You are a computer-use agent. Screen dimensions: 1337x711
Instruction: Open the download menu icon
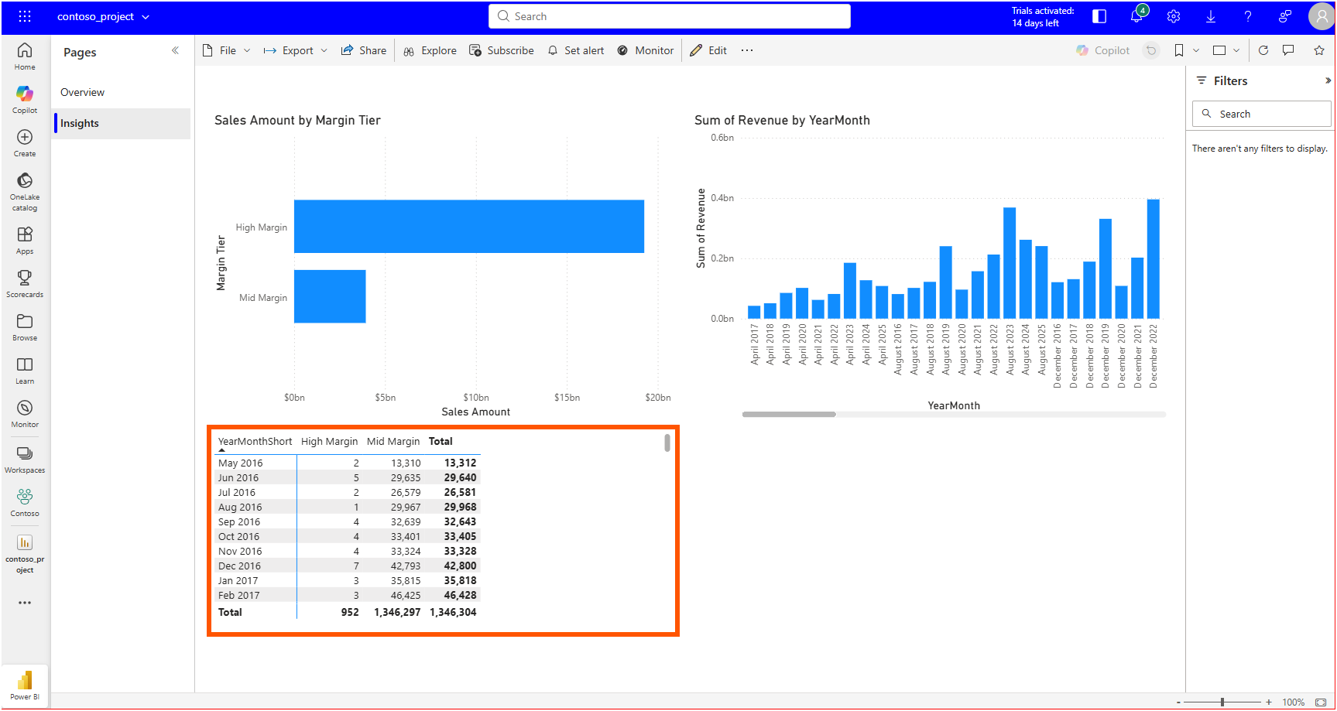1211,16
